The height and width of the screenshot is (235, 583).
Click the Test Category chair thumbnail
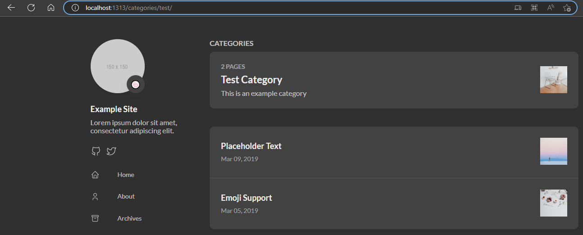click(x=553, y=80)
